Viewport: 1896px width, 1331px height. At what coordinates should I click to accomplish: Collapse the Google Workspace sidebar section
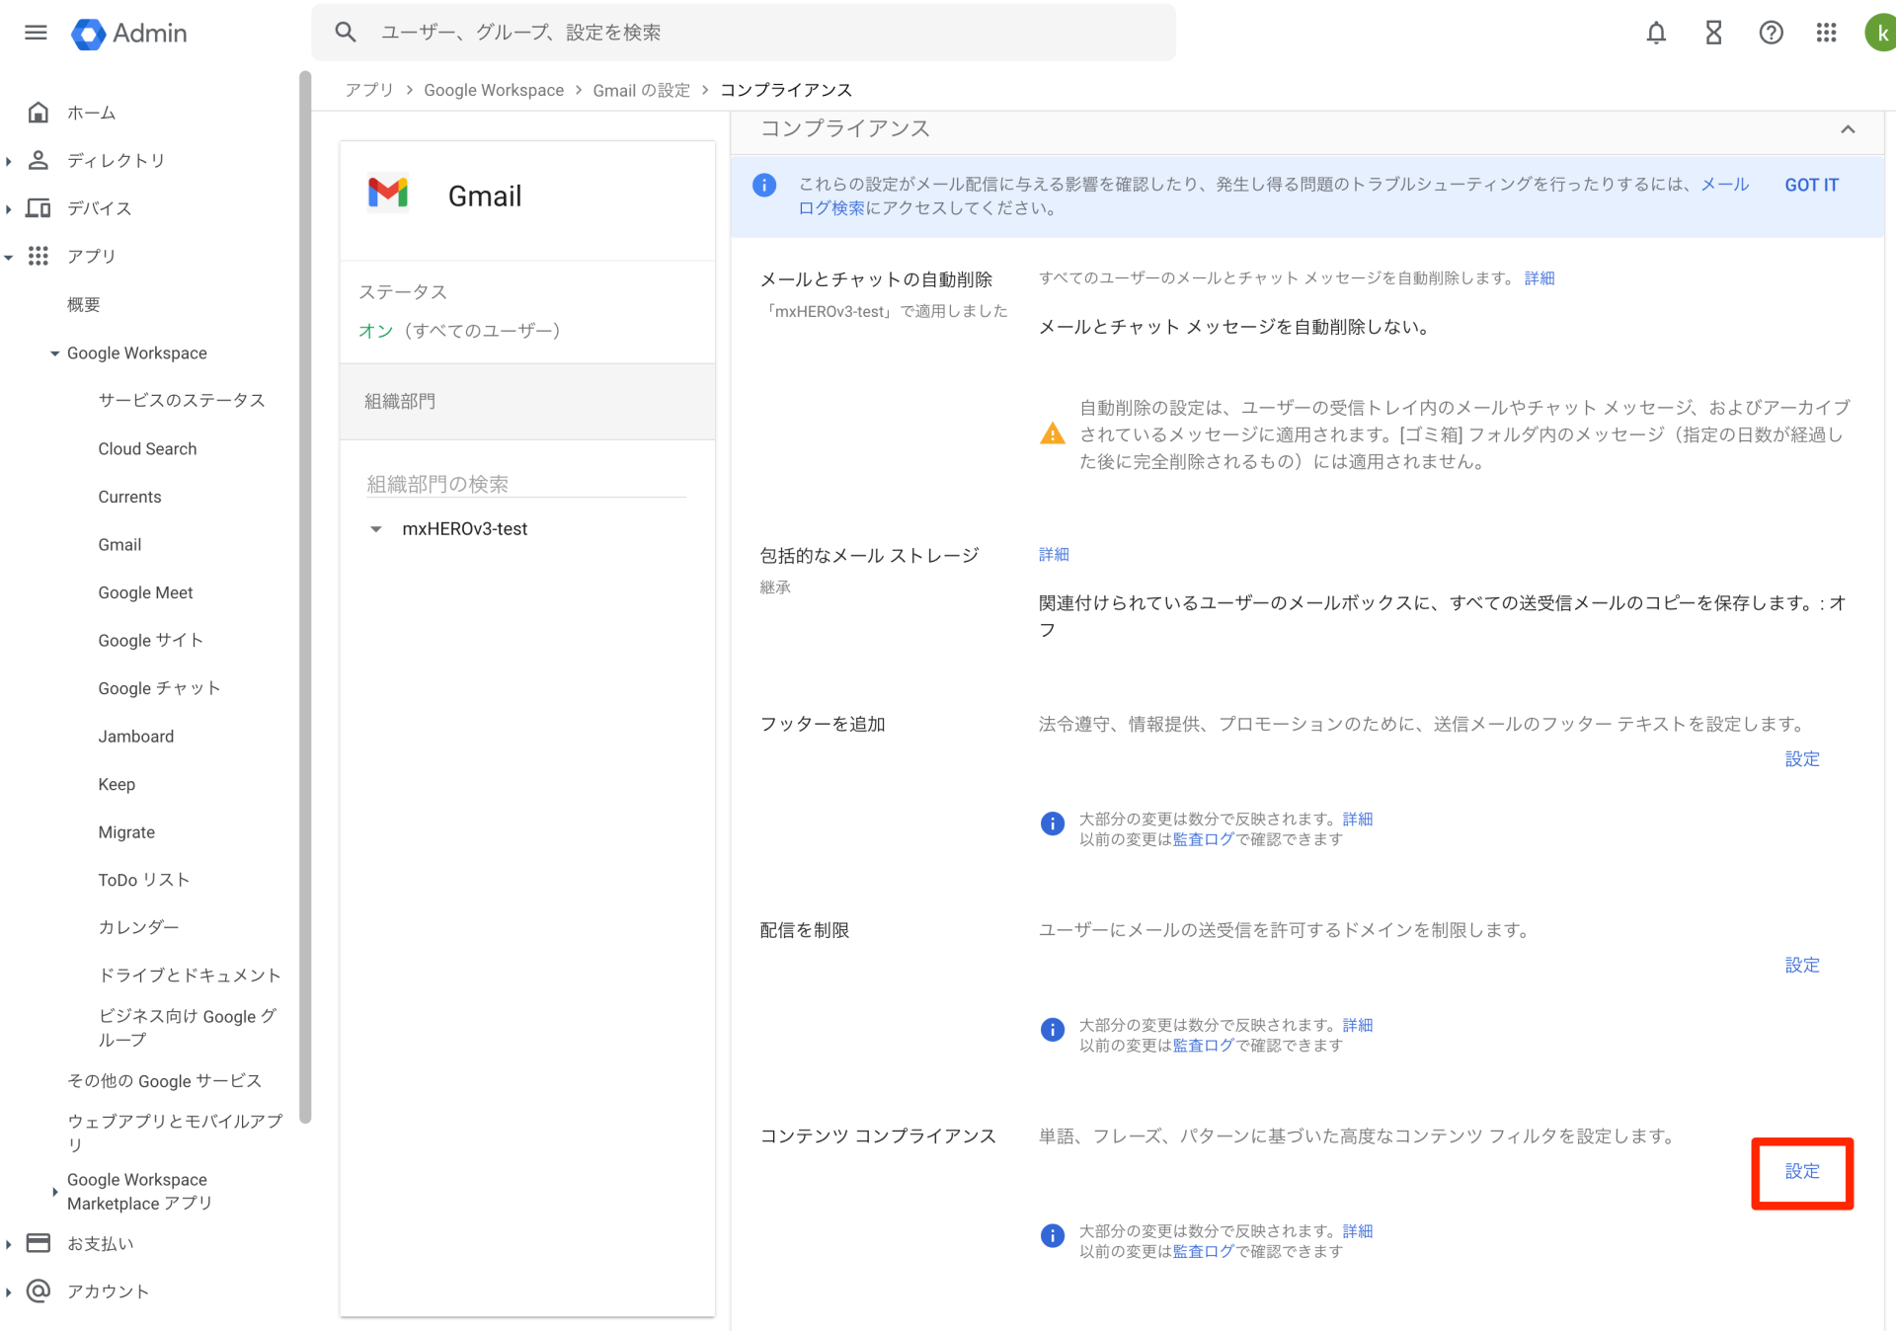click(54, 352)
